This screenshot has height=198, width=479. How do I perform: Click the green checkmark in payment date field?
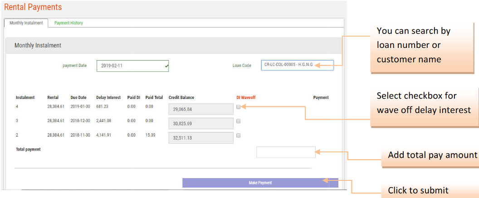coord(166,66)
